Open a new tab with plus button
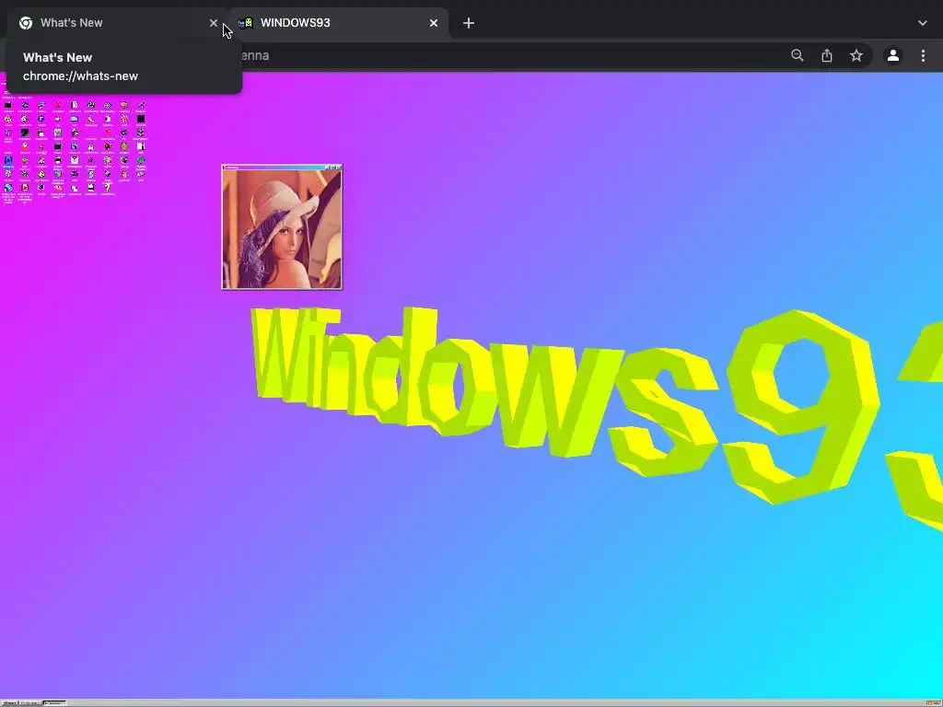 (469, 23)
